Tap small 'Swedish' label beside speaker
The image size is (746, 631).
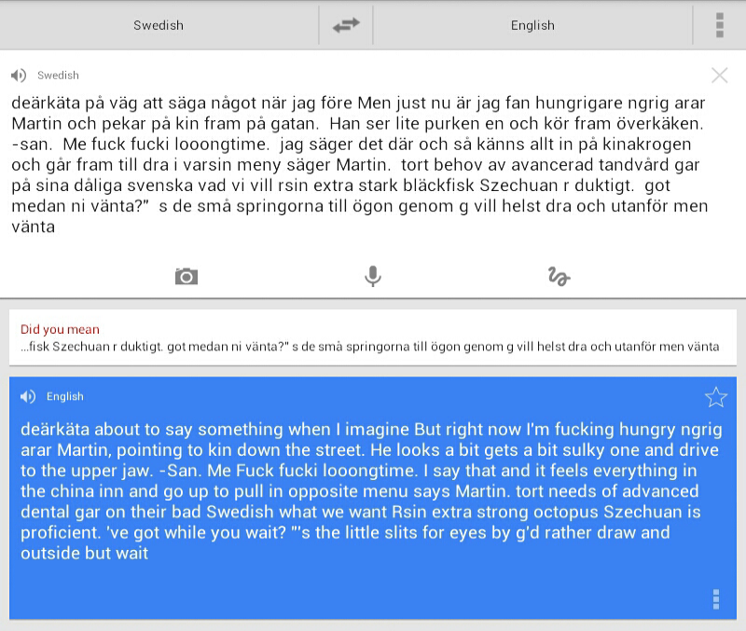pos(58,75)
